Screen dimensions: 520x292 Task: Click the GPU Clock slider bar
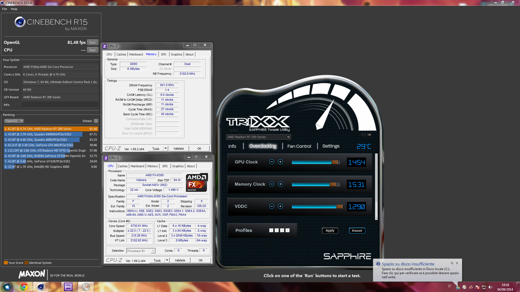[316, 162]
